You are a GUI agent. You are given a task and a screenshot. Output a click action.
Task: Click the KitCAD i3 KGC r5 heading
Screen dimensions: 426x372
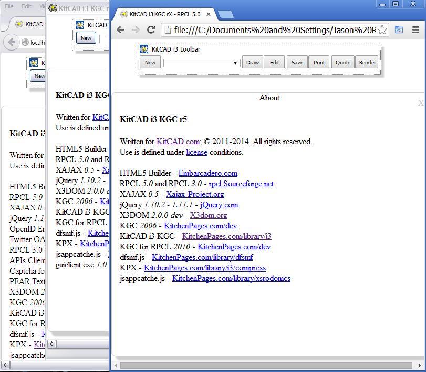point(153,119)
